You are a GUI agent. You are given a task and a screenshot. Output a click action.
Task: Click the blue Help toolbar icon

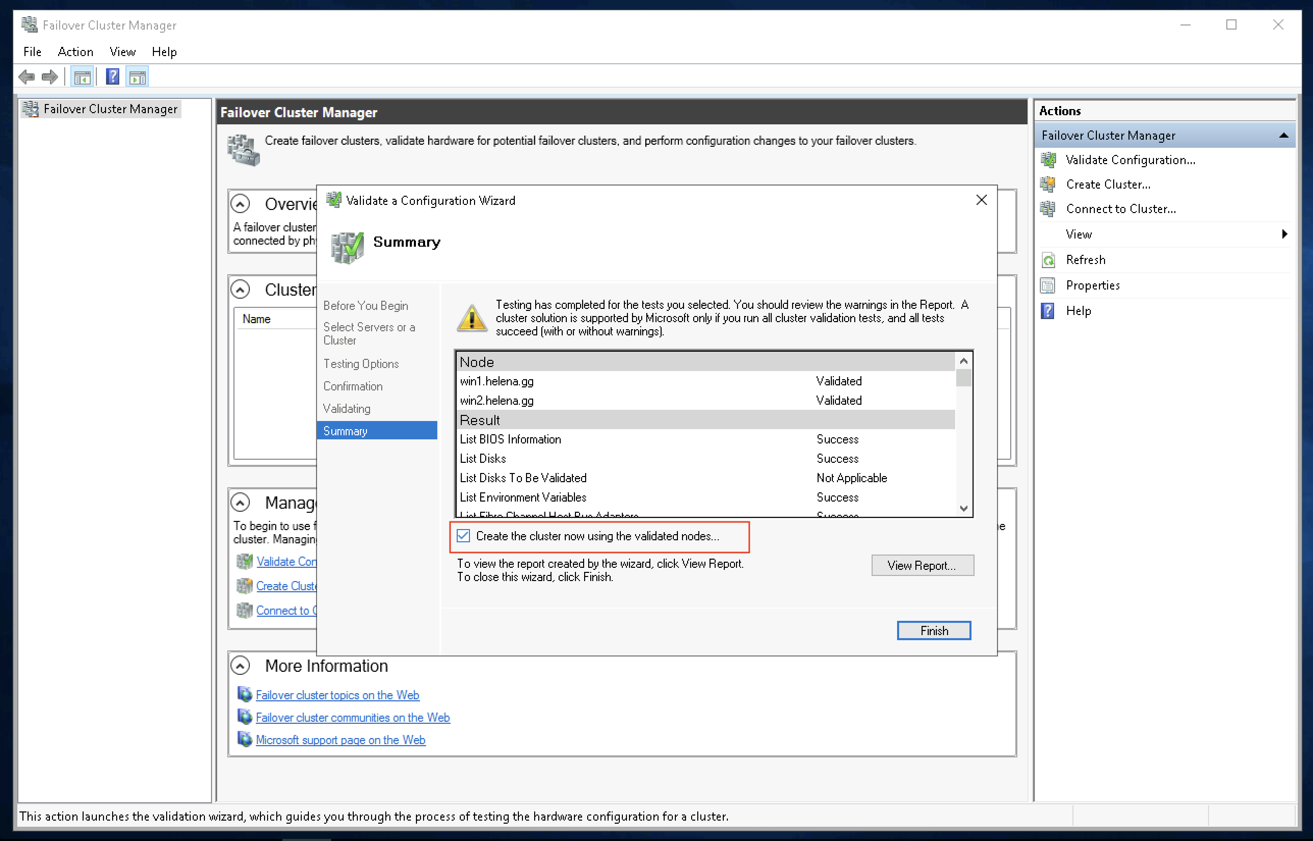click(x=113, y=77)
